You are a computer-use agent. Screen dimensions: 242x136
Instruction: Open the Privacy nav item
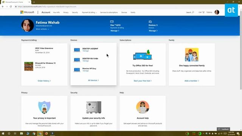click(x=66, y=12)
